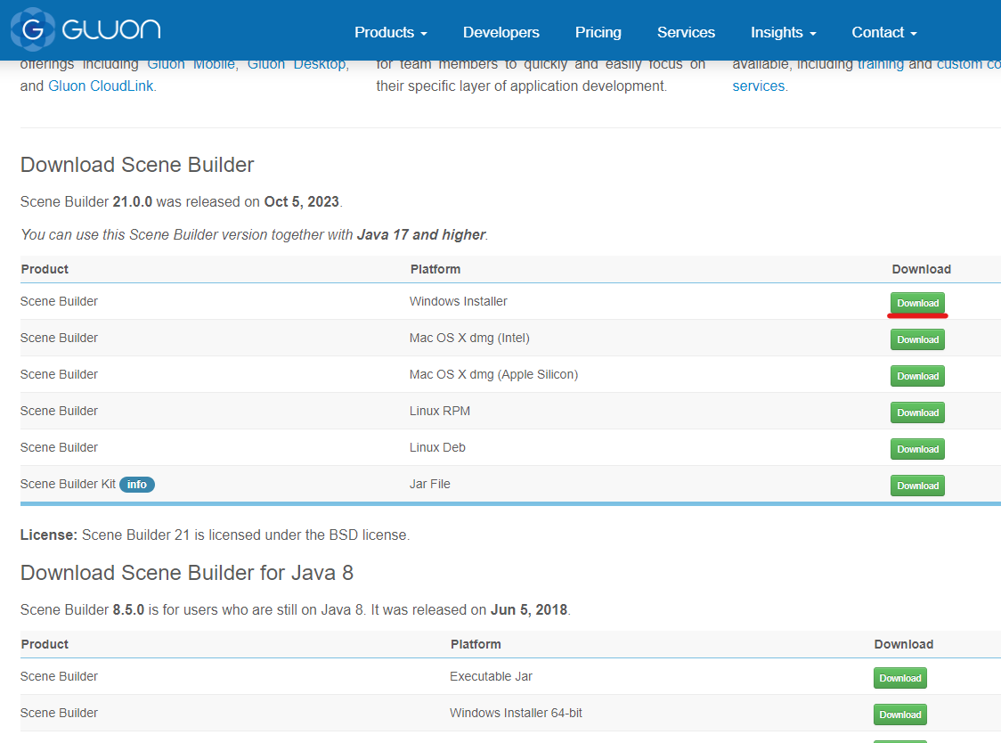Expand the Insights dropdown

pos(782,32)
